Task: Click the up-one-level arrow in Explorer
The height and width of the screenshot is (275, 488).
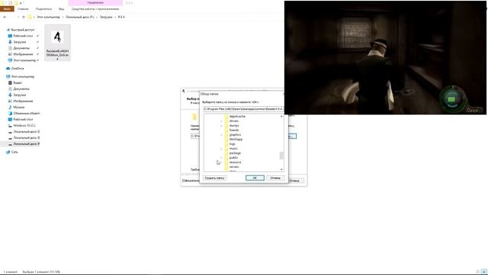Action: pos(24,17)
